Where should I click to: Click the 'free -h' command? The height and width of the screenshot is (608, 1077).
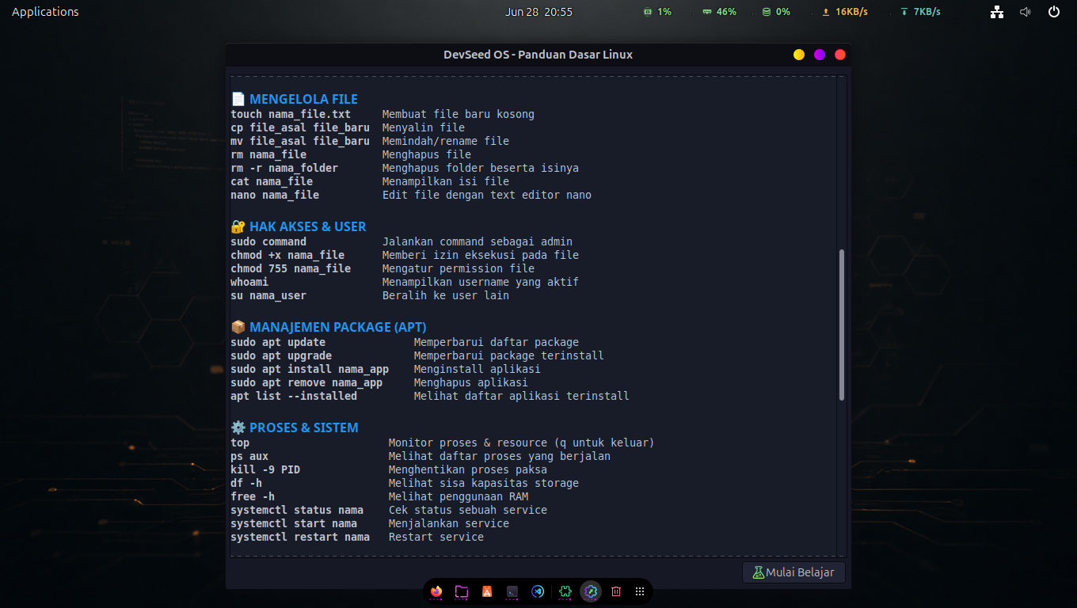point(253,496)
